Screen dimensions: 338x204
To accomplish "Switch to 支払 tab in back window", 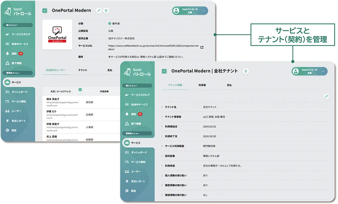I will (110, 70).
